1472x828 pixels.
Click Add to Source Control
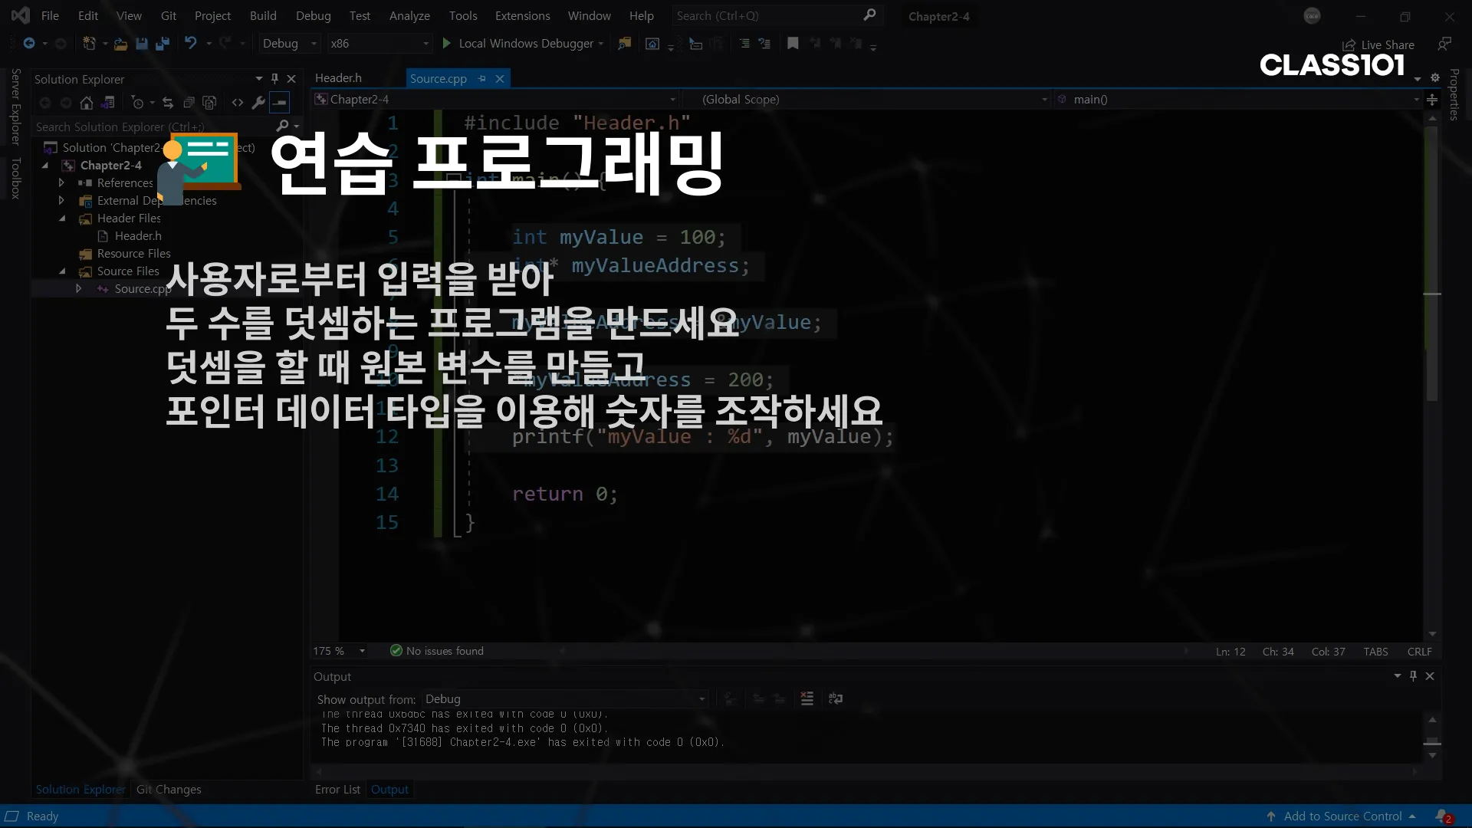1342,816
